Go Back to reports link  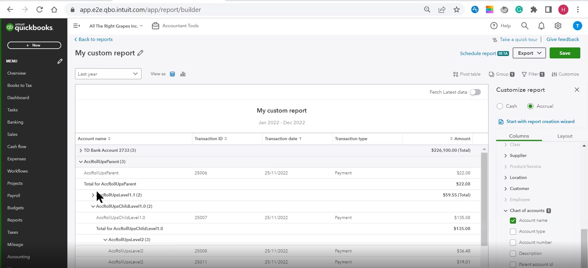point(93,39)
